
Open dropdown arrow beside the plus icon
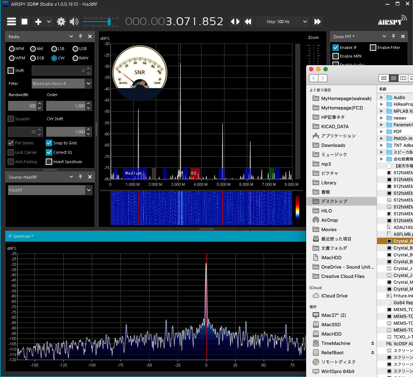pos(49,22)
